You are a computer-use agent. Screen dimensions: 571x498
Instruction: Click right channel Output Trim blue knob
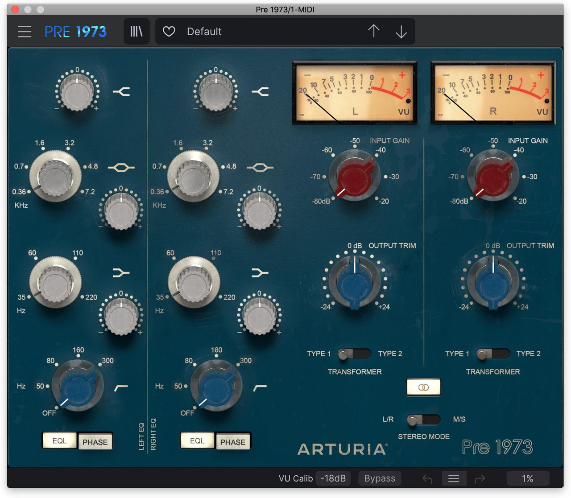(493, 282)
